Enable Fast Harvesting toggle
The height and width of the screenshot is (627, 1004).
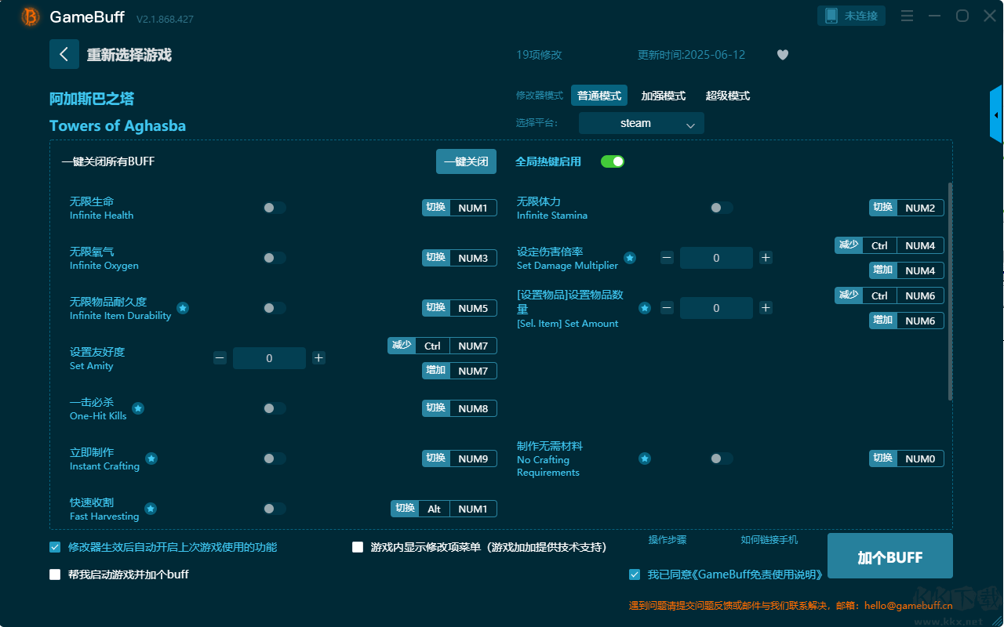(x=275, y=509)
